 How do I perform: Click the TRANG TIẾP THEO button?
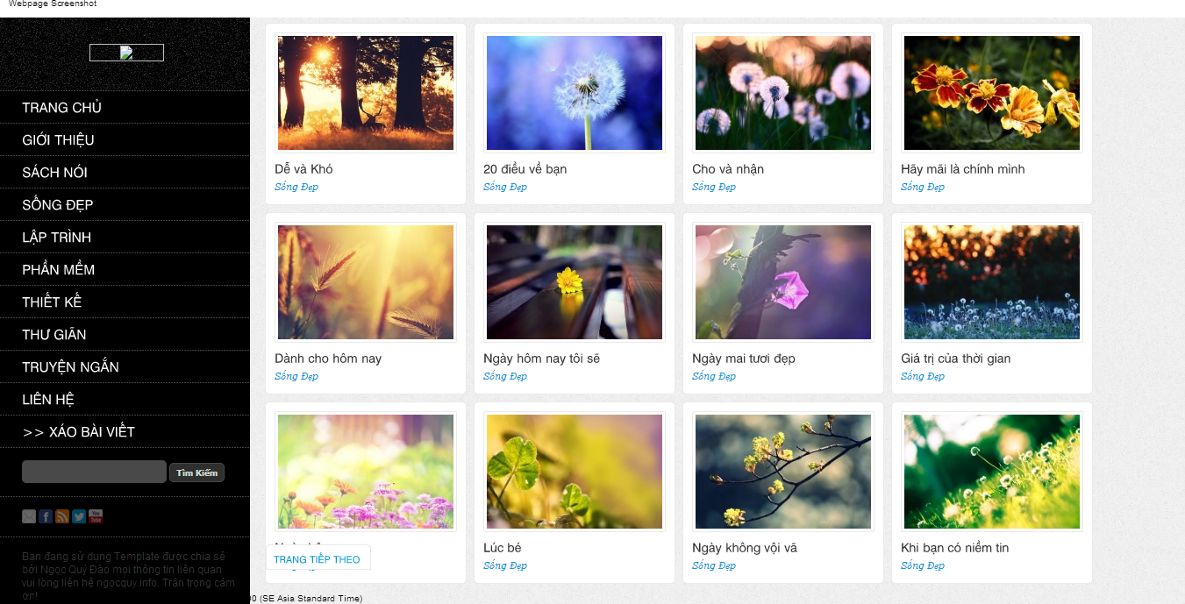[317, 559]
